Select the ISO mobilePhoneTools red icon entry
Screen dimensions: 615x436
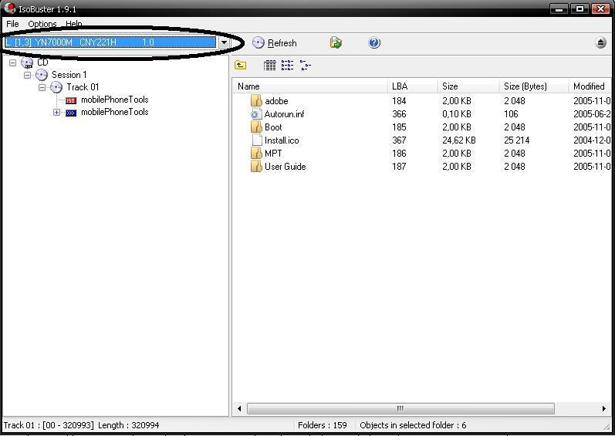pos(70,100)
